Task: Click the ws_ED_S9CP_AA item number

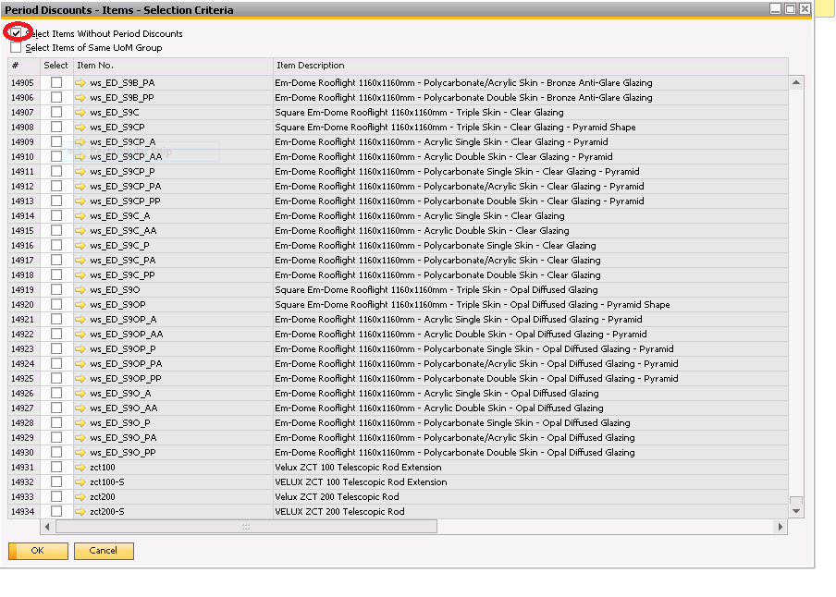Action: click(126, 157)
